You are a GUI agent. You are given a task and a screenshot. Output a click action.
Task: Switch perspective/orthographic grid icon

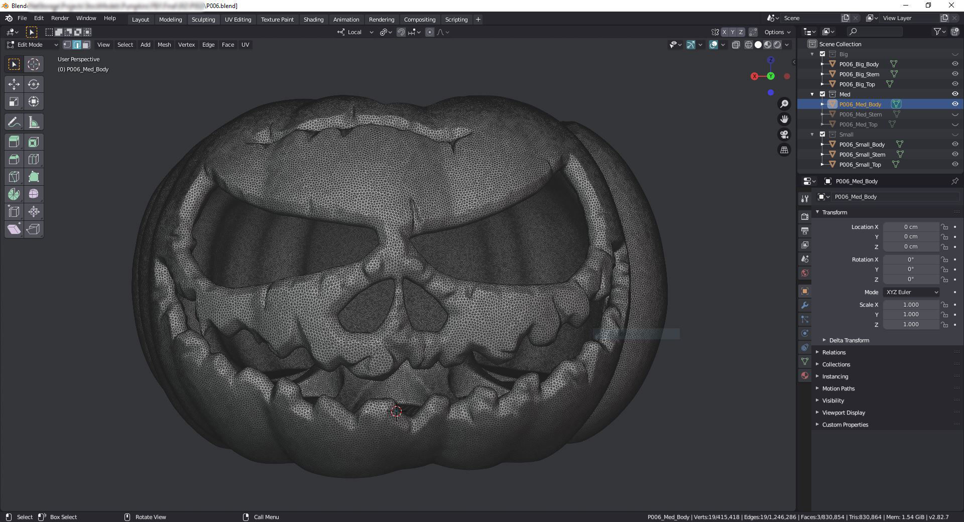click(x=784, y=150)
